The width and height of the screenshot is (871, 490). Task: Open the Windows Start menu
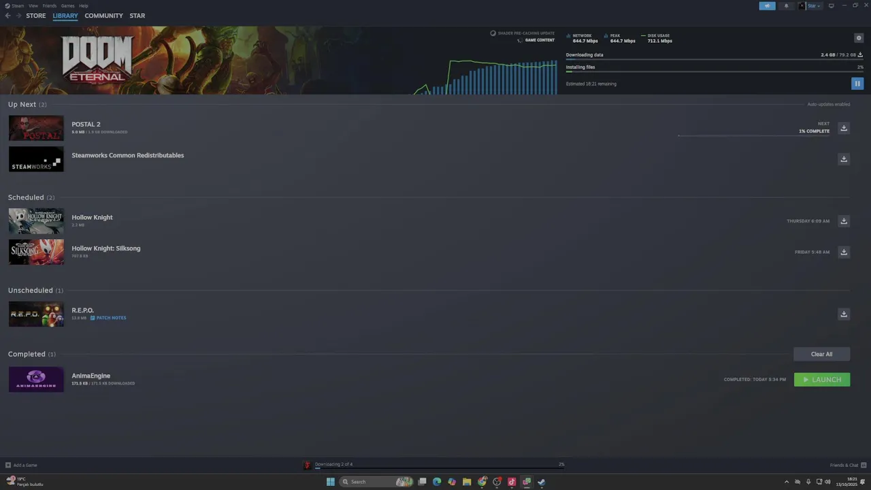click(x=331, y=482)
